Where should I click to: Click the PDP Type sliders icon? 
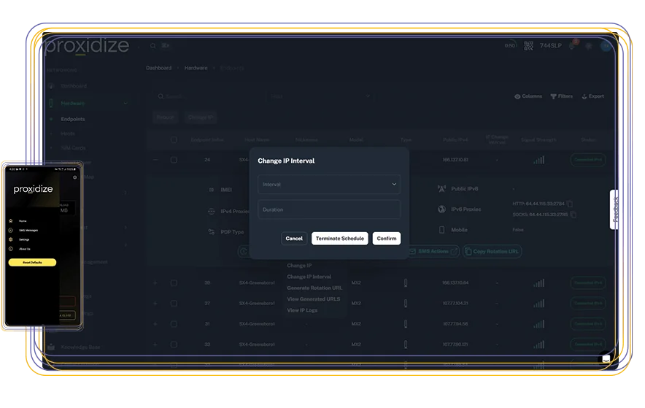[212, 232]
